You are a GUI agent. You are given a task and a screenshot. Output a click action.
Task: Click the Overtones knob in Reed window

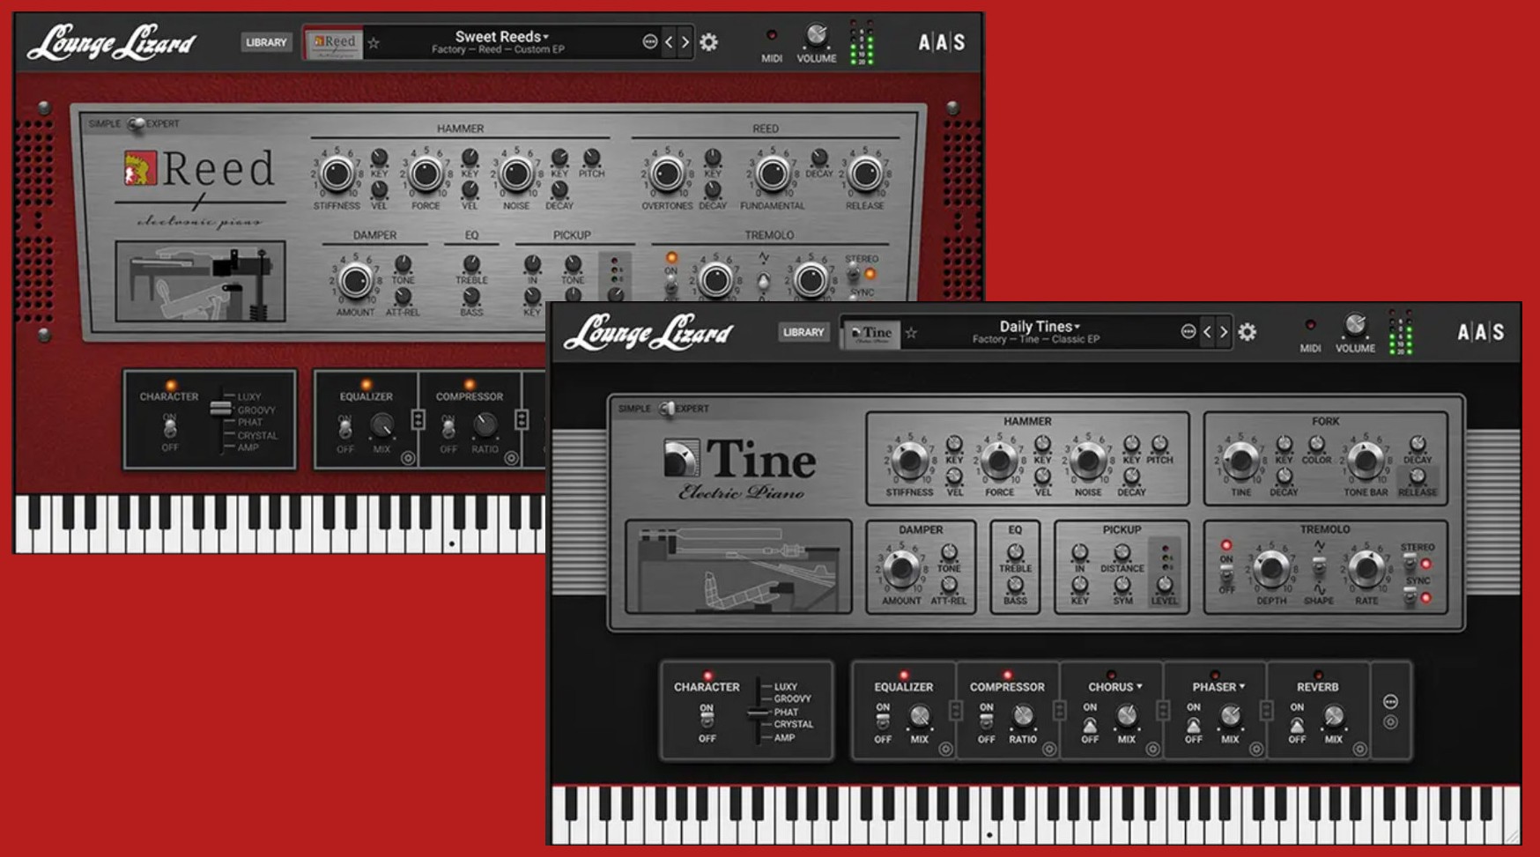(667, 174)
